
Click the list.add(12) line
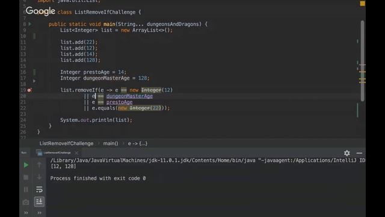[x=79, y=48]
